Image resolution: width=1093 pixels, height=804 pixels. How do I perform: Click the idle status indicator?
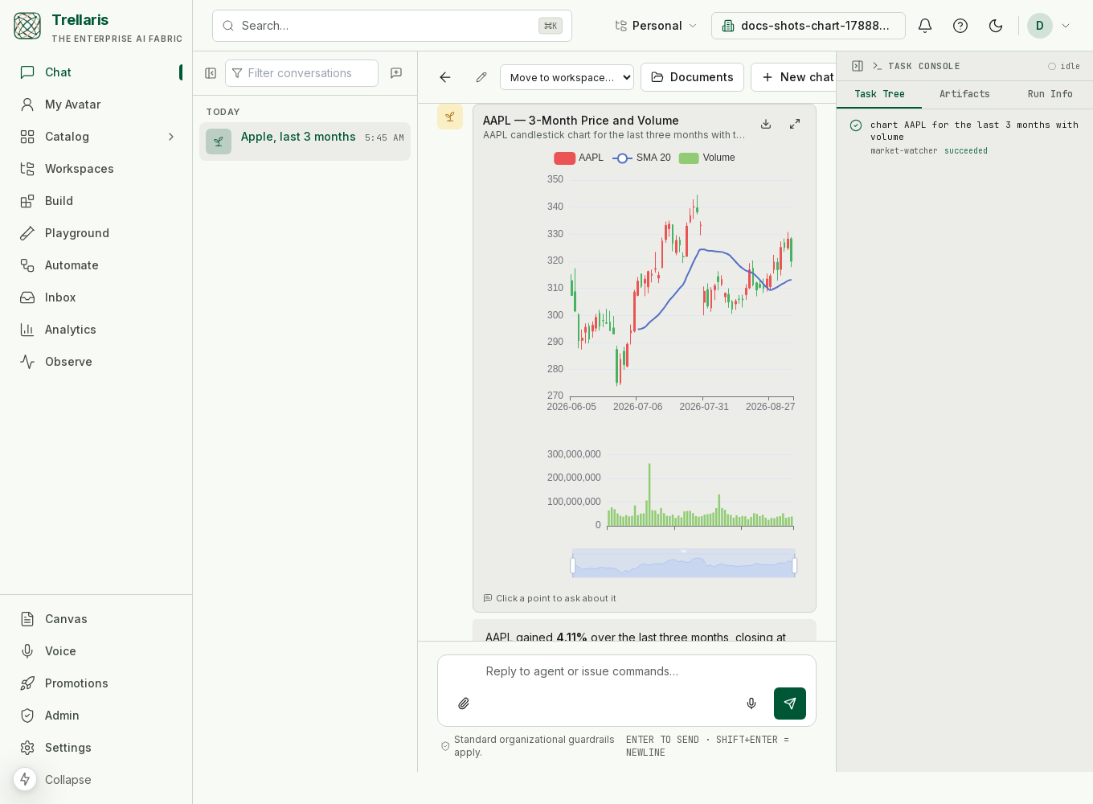point(1063,66)
